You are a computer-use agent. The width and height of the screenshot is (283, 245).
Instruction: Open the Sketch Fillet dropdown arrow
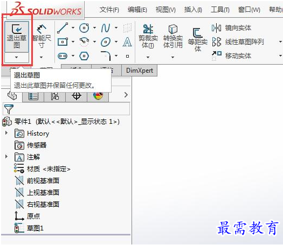(116, 55)
